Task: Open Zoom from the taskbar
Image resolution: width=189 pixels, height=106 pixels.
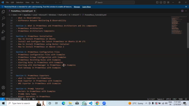Action: (x=104, y=103)
